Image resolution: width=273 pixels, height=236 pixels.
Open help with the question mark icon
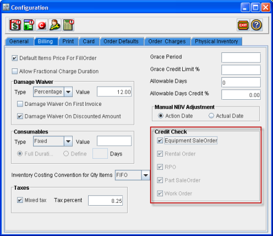coord(256,25)
